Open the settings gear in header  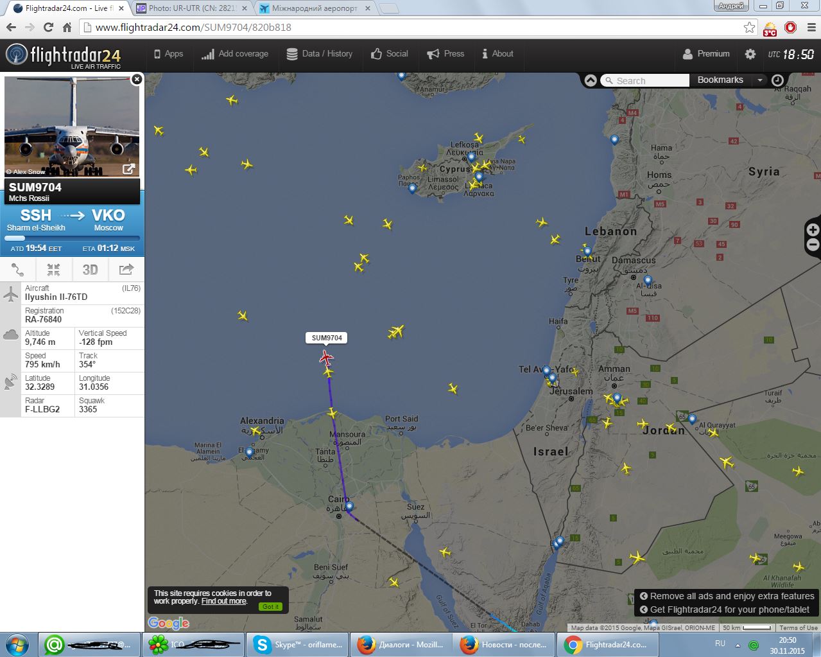click(750, 54)
